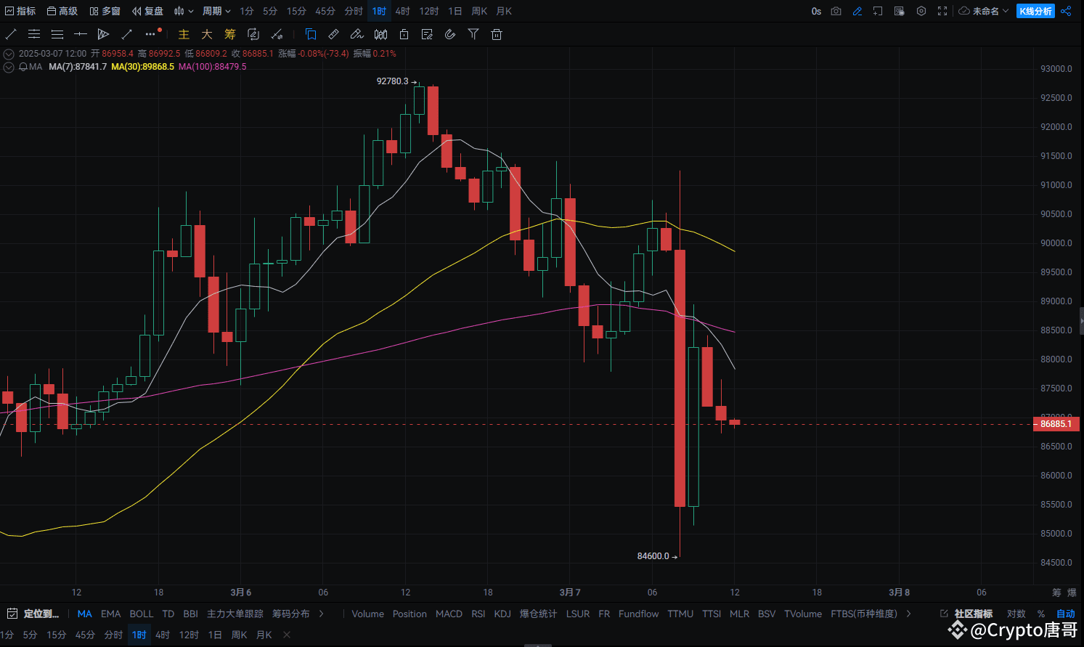This screenshot has width=1084, height=647.
Task: Click the 筹 chip distribution icon
Action: click(230, 34)
